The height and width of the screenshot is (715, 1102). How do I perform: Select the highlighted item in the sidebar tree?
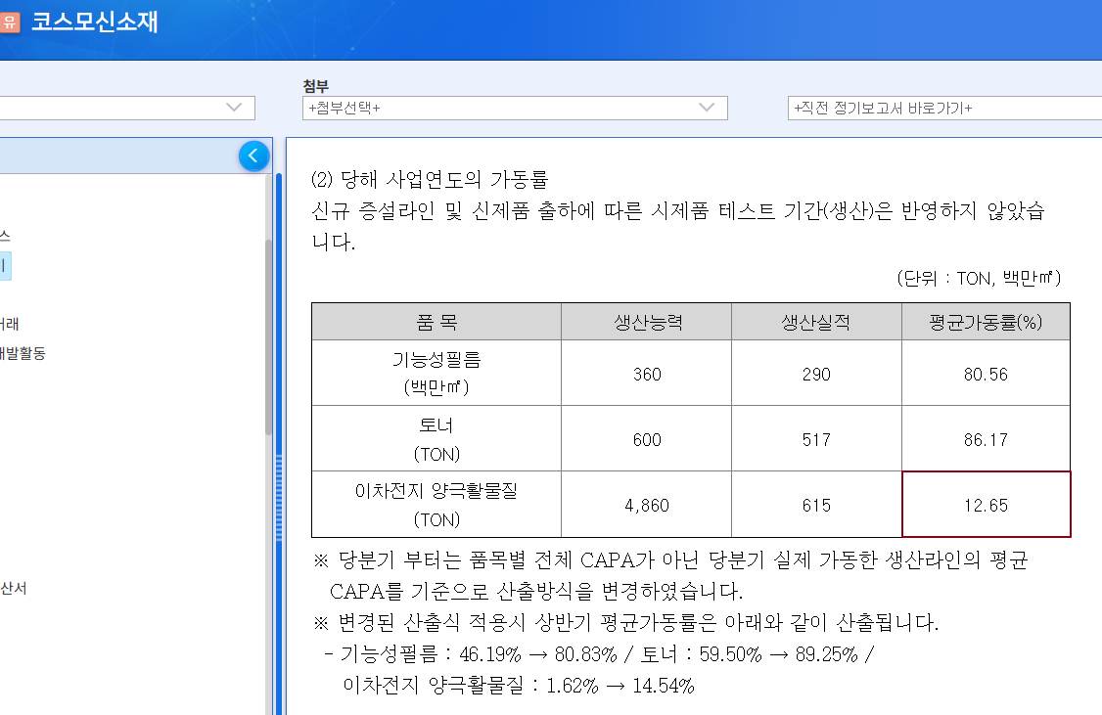point(6,265)
